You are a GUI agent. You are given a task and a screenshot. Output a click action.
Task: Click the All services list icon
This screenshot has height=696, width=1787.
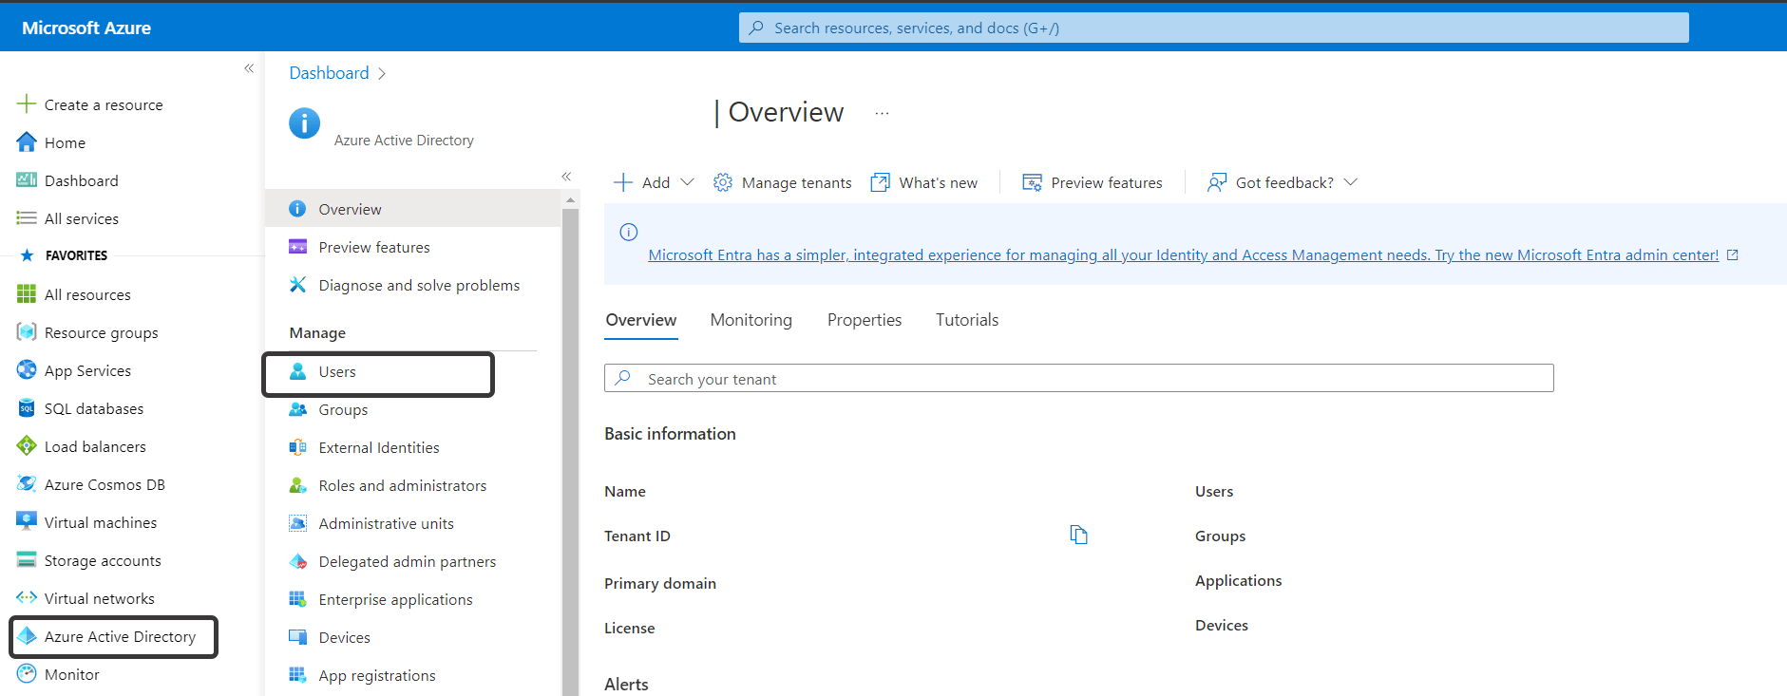[x=27, y=217]
